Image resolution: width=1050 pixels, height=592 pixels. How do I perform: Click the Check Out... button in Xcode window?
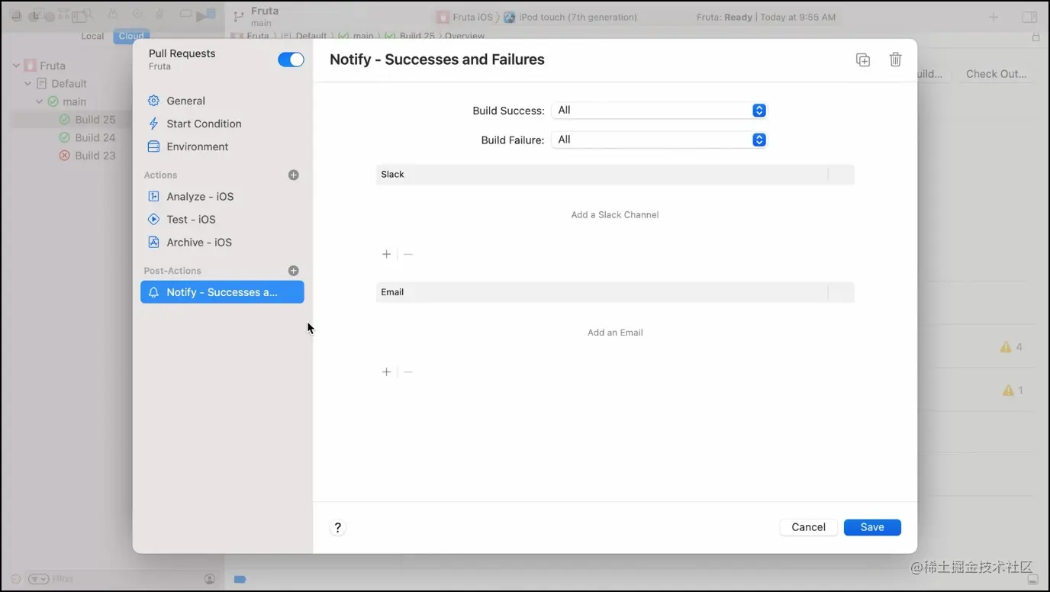click(x=996, y=74)
